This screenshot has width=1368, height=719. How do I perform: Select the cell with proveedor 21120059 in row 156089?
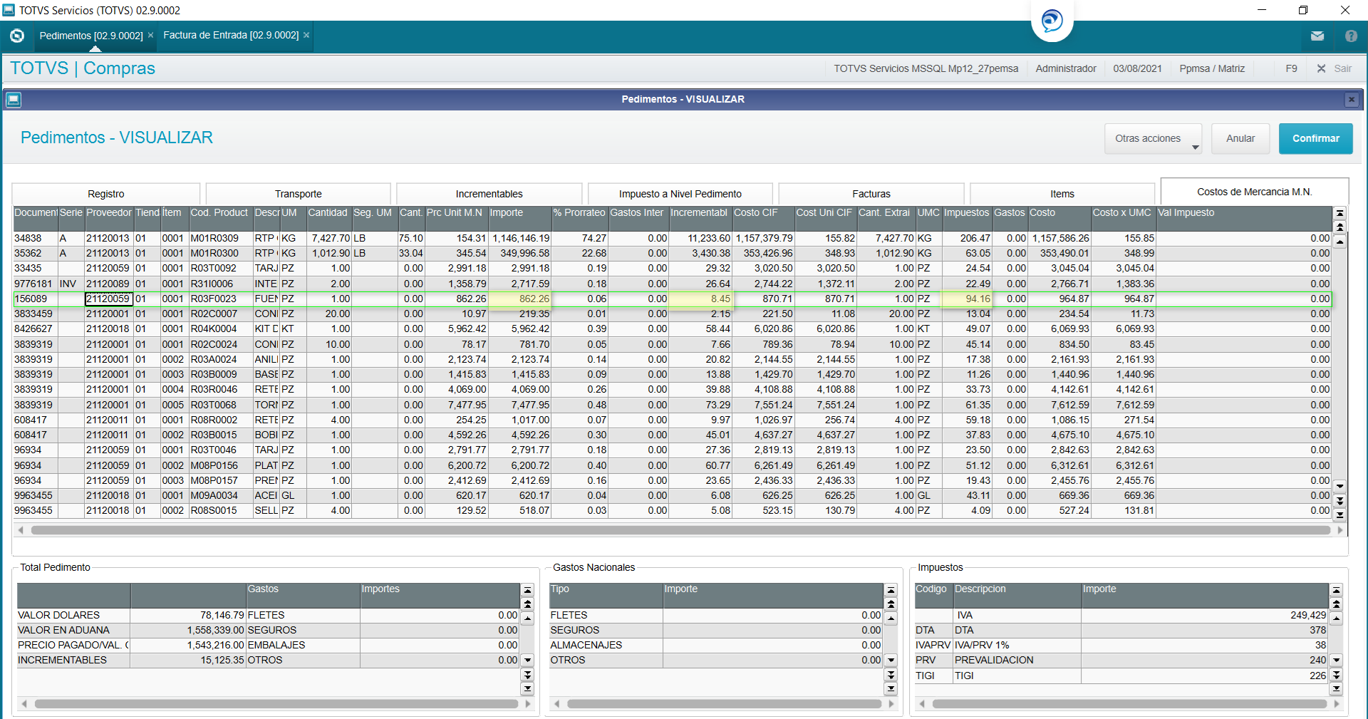[108, 299]
